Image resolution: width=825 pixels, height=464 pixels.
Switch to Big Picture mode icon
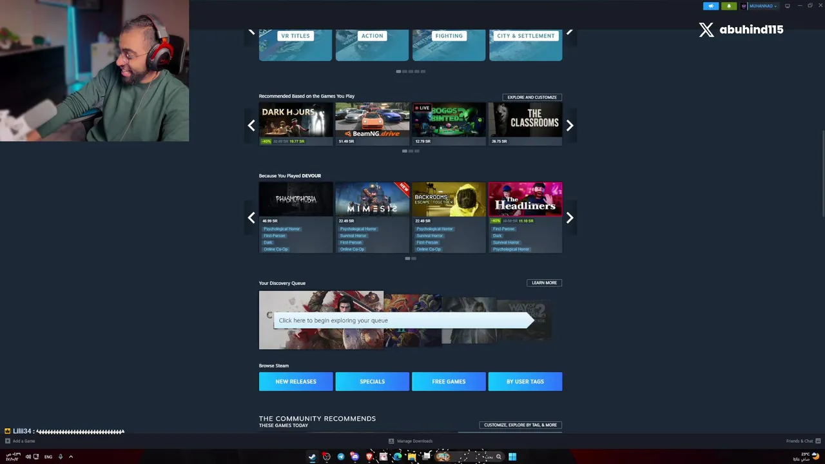tap(787, 6)
